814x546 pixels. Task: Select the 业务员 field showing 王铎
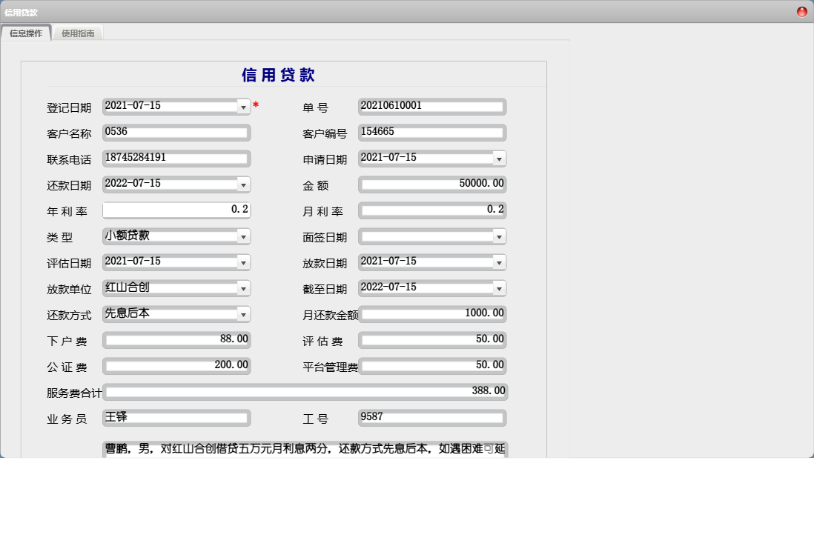point(176,418)
